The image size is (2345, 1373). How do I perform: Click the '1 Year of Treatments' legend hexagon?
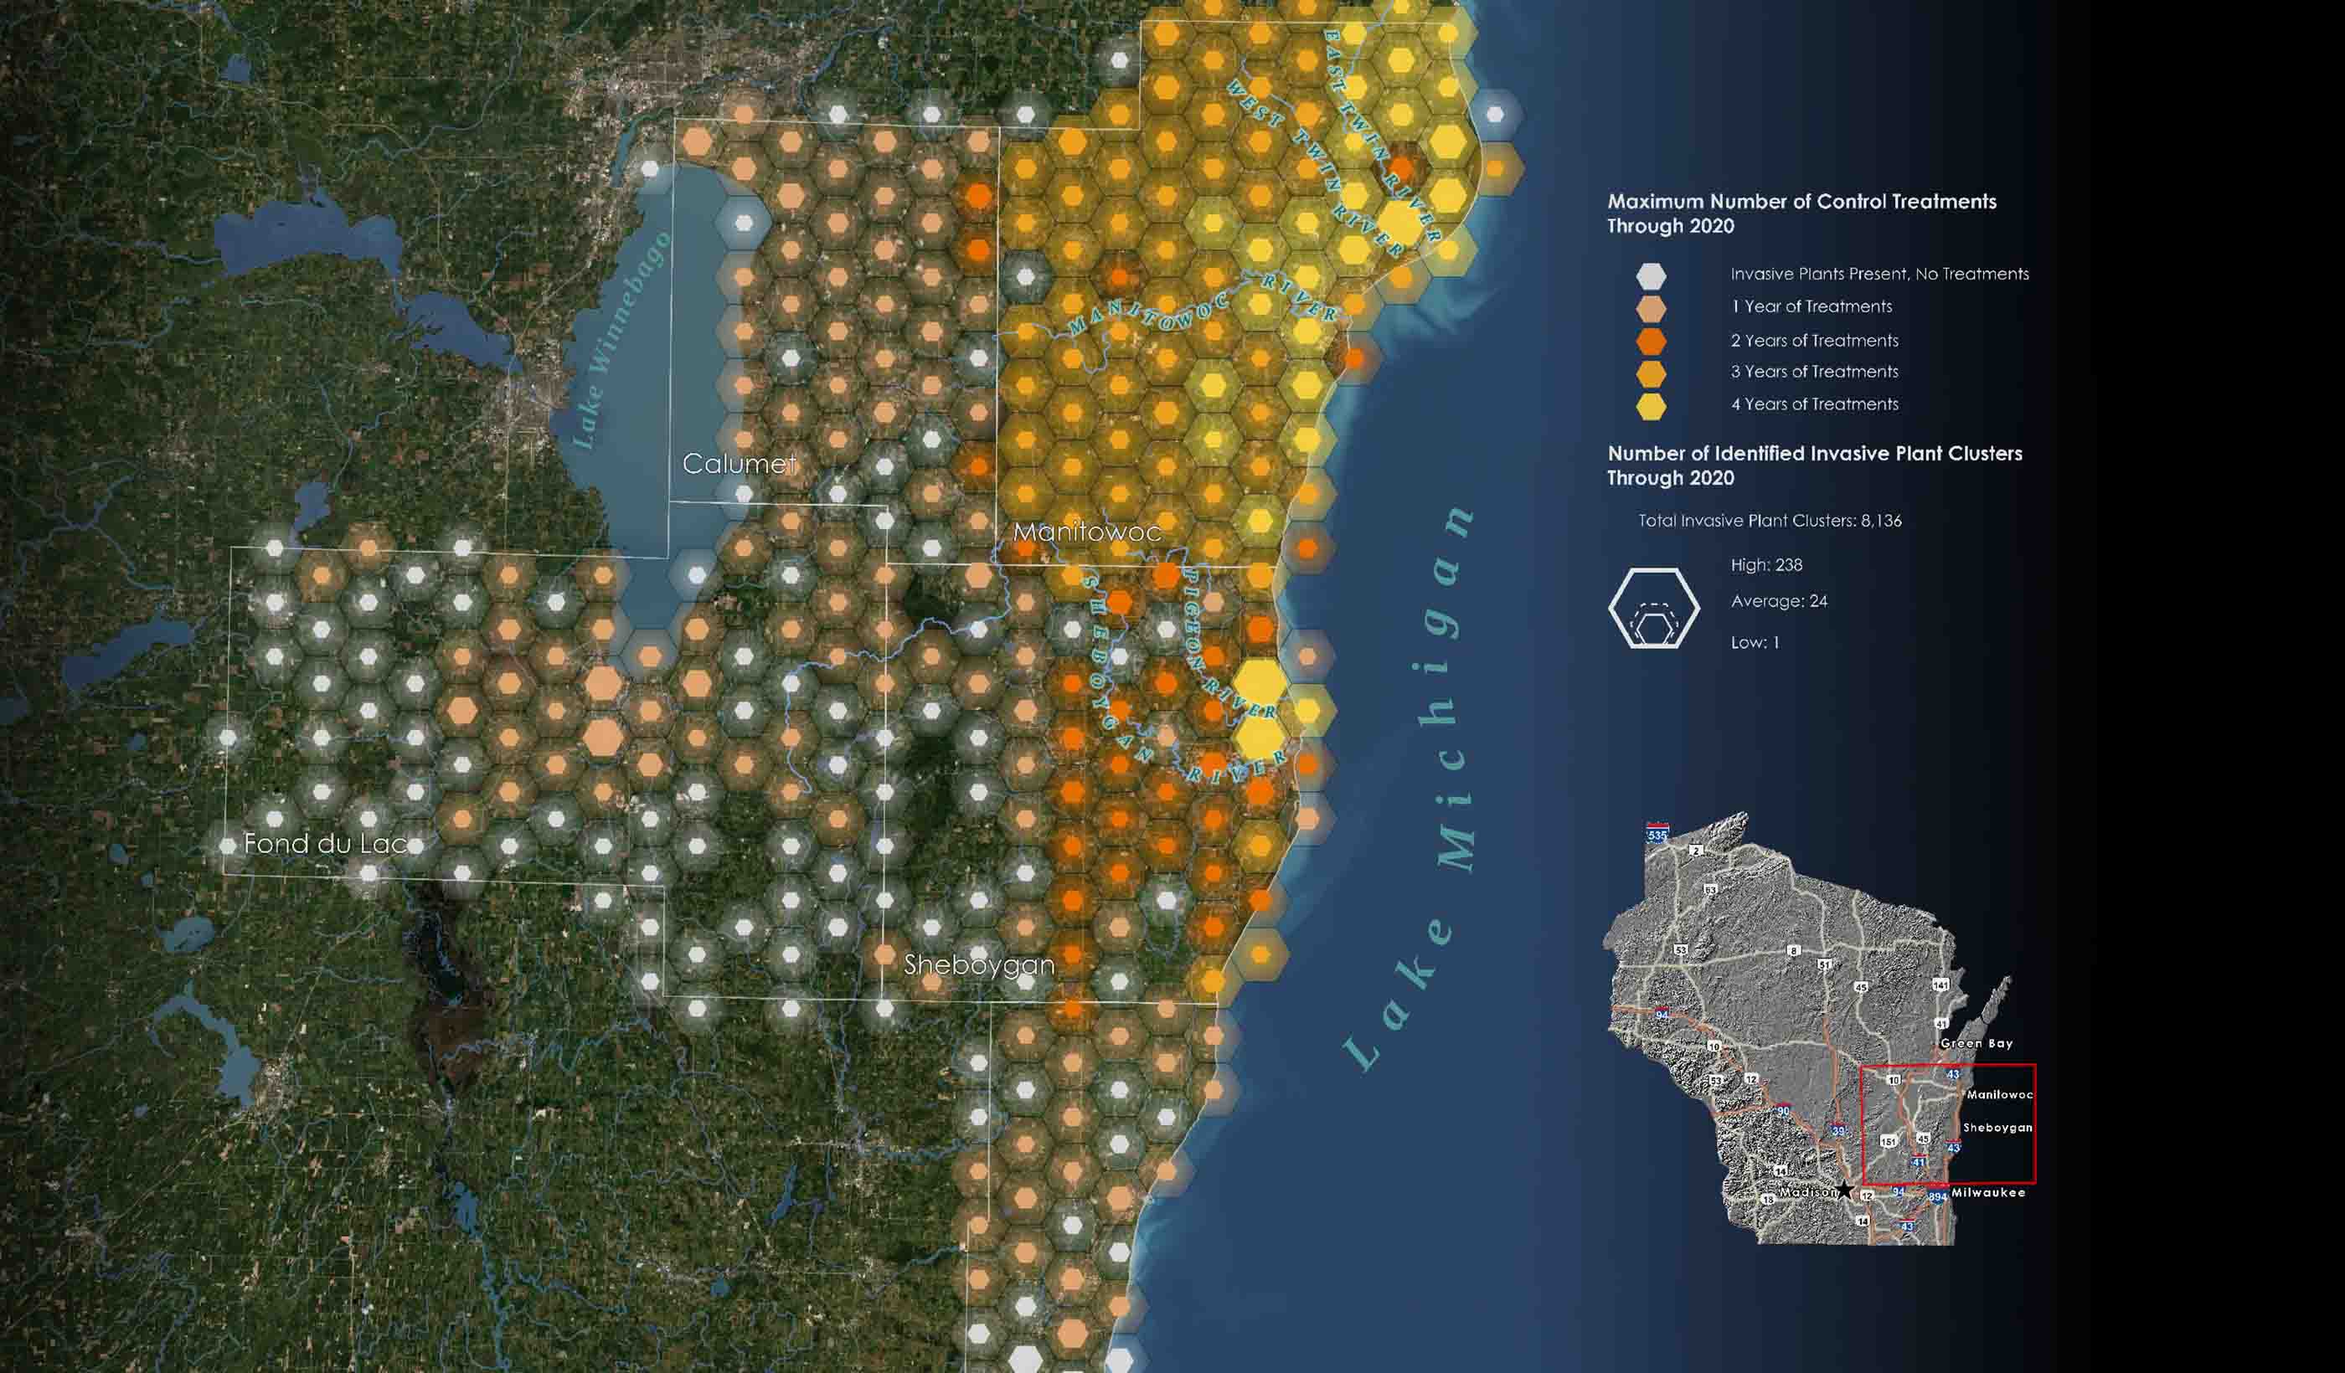[1651, 308]
